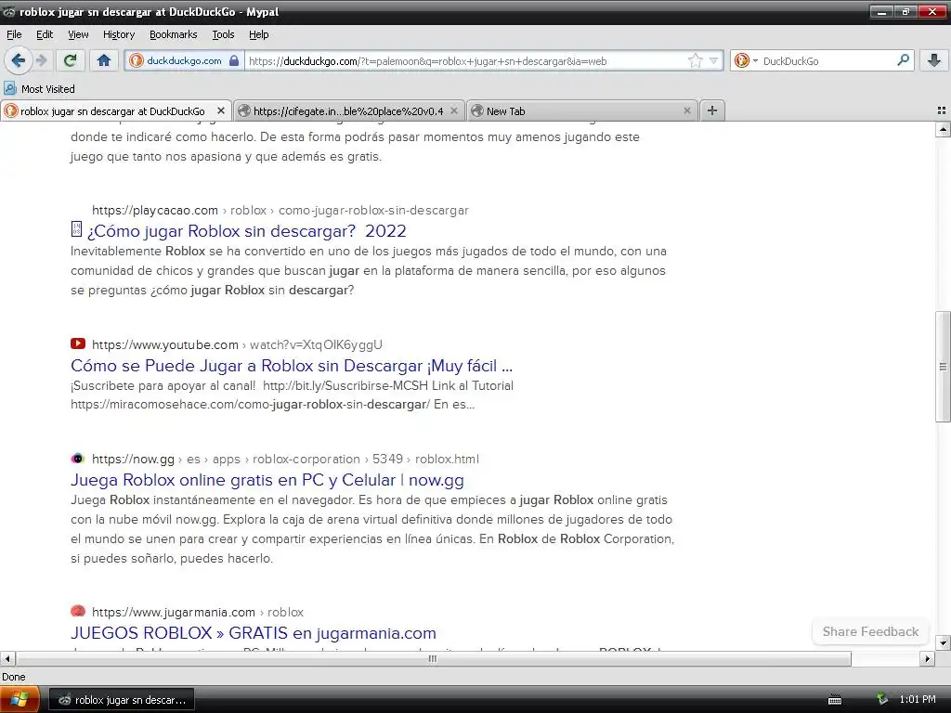Open the View menu
Viewport: 951px width, 713px height.
click(x=78, y=34)
